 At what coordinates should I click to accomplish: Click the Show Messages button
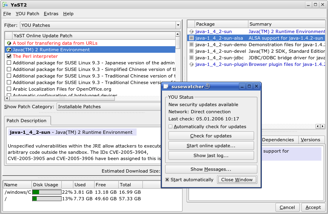point(211,169)
